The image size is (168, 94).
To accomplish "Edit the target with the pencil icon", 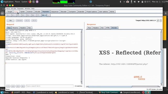I will click(158, 20).
